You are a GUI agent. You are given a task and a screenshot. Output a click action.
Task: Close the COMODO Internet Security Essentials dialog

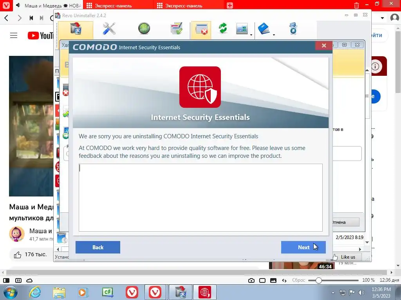pos(324,45)
